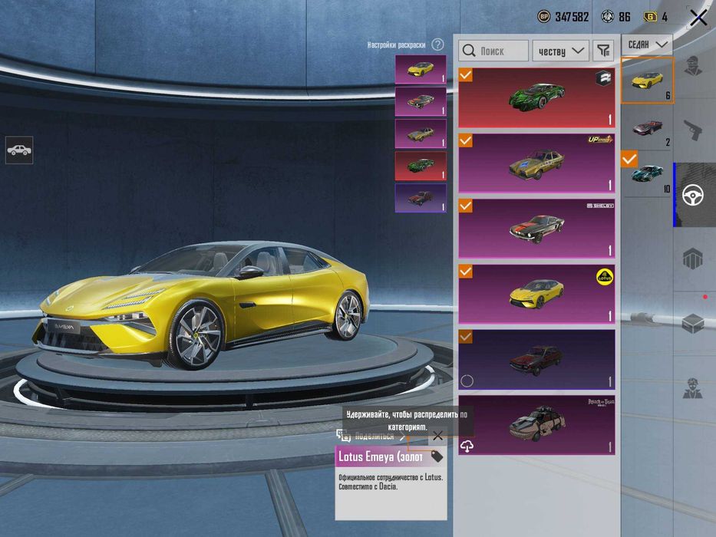
Task: Open the character outfit category icon
Action: (x=693, y=66)
